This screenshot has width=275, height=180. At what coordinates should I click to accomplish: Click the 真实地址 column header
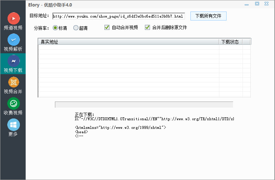[128, 42]
